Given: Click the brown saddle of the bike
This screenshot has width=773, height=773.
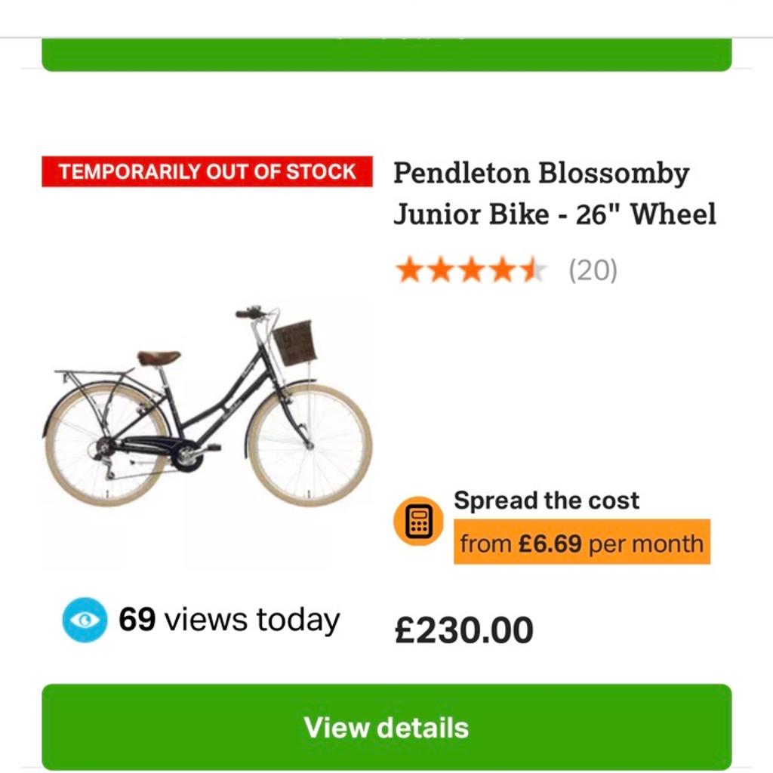Looking at the screenshot, I should tap(159, 358).
